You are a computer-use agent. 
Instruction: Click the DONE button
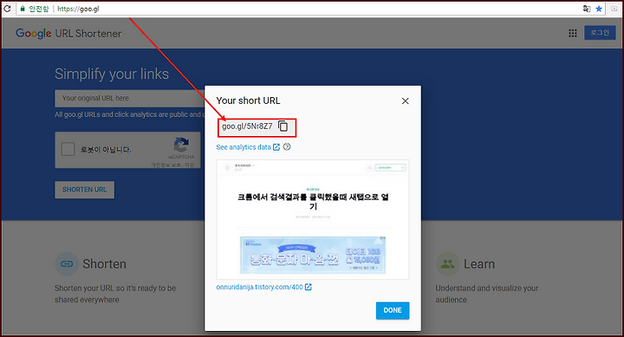[x=393, y=310]
